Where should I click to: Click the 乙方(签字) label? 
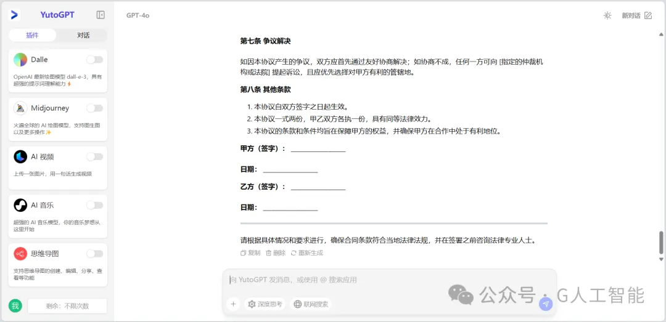pos(263,187)
